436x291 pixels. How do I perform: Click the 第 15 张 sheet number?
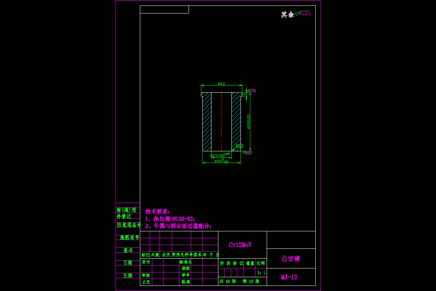(x=251, y=282)
